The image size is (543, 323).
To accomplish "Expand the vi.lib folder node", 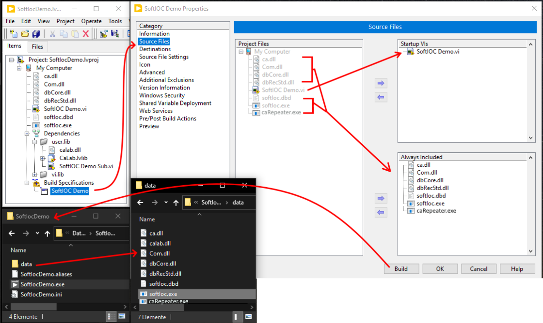I will point(35,175).
